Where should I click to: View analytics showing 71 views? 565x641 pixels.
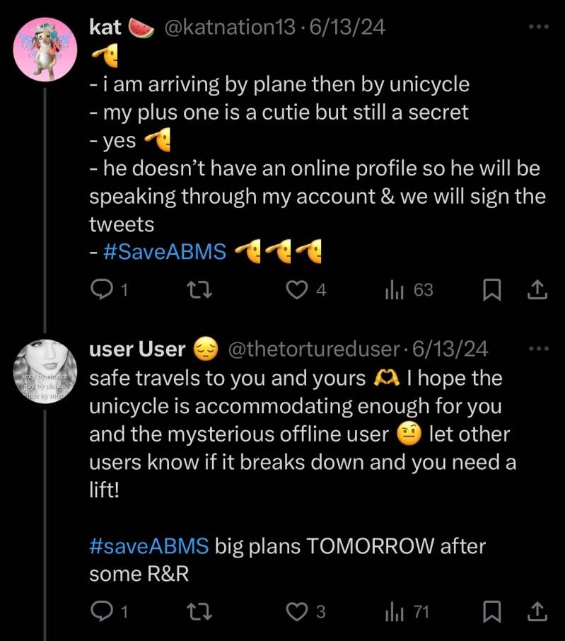pyautogui.click(x=394, y=611)
